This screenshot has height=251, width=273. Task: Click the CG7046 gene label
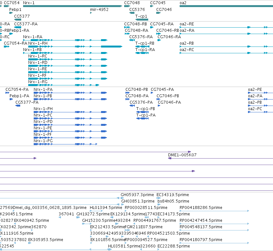164,9
